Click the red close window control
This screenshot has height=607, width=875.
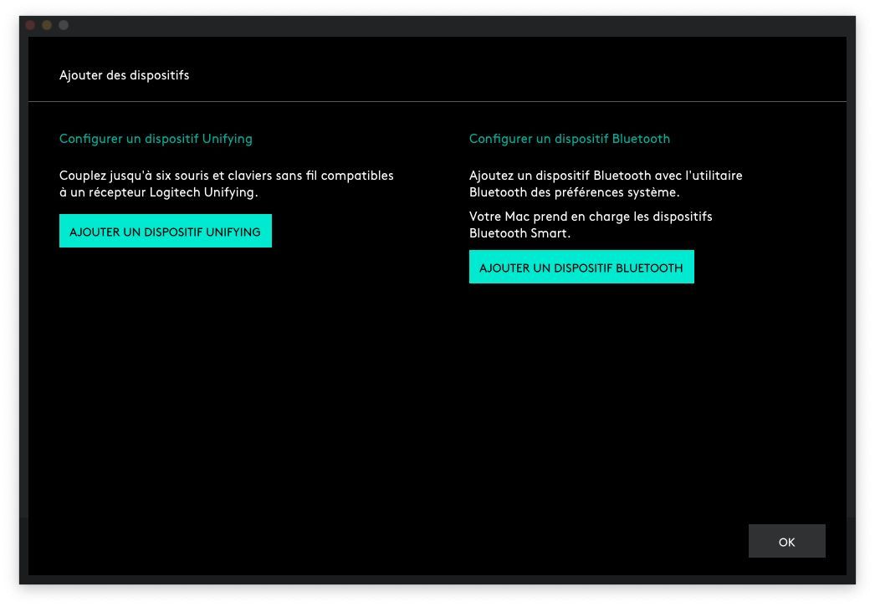tap(29, 25)
